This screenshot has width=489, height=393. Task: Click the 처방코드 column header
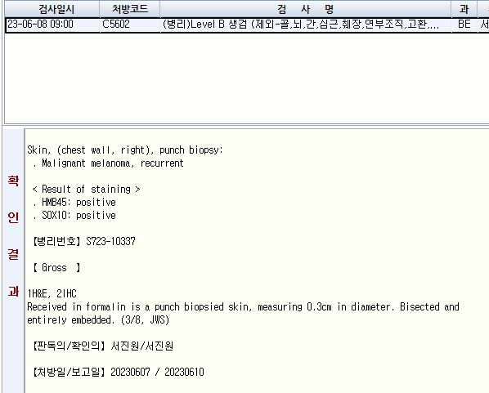(x=130, y=9)
